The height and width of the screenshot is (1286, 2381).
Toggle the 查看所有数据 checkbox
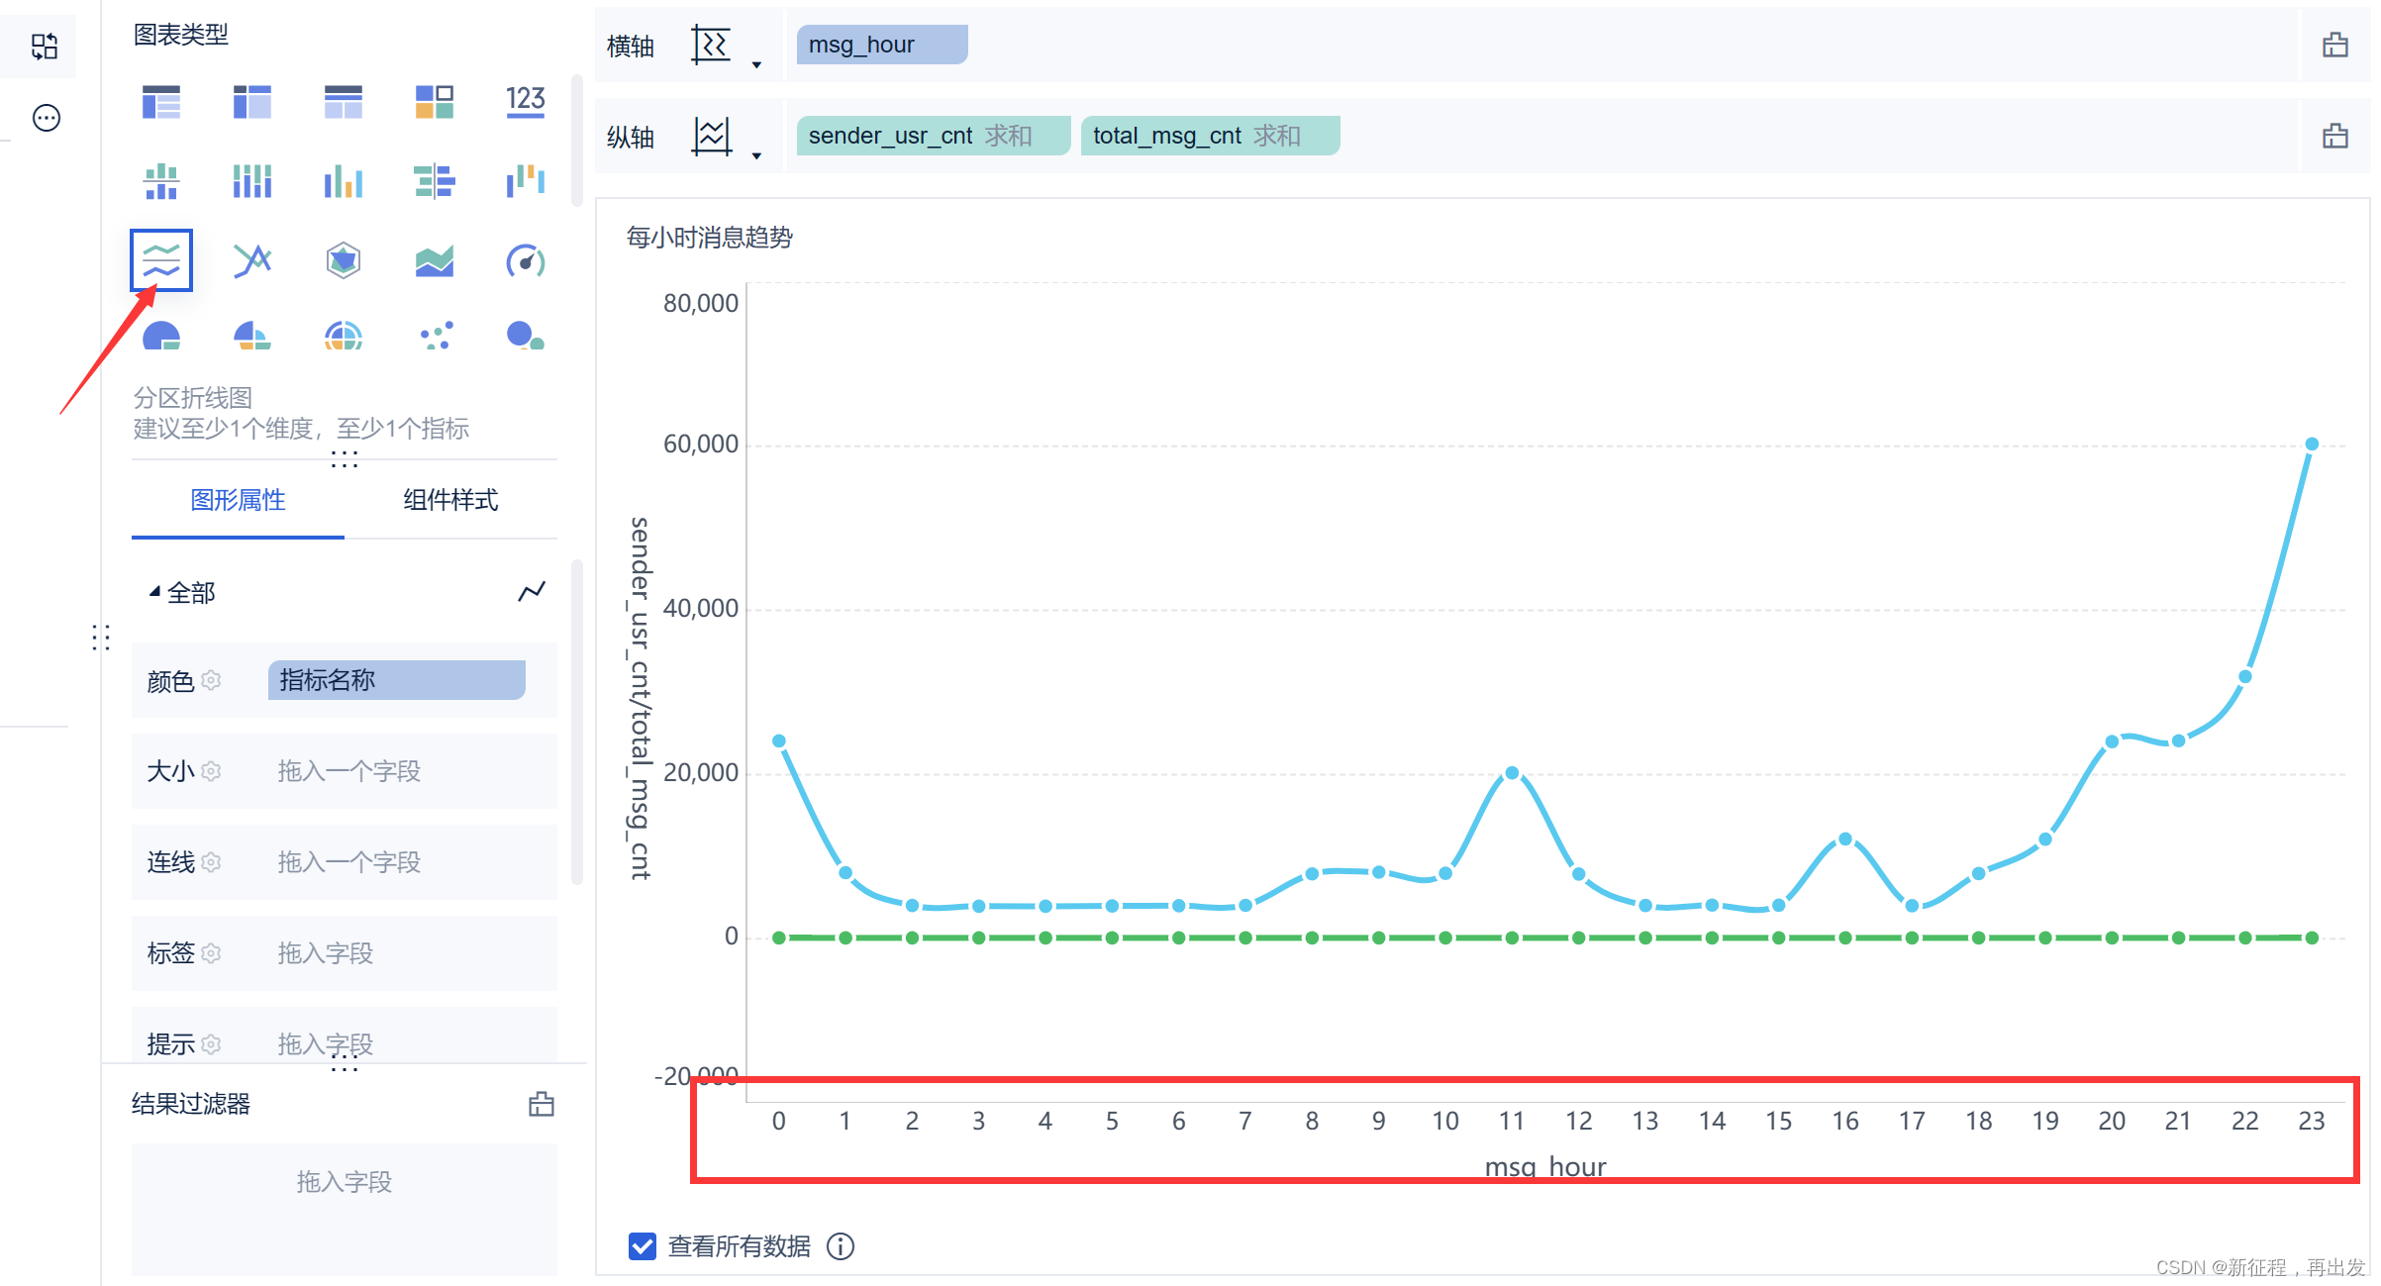pos(643,1246)
